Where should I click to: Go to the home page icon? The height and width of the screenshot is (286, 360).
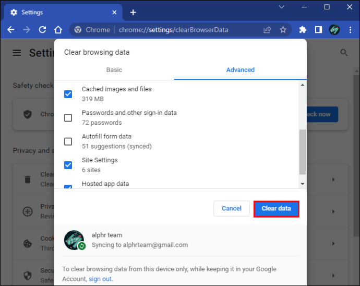pos(58,30)
